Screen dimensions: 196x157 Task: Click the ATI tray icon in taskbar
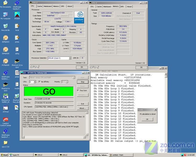pyautogui.click(x=185, y=155)
